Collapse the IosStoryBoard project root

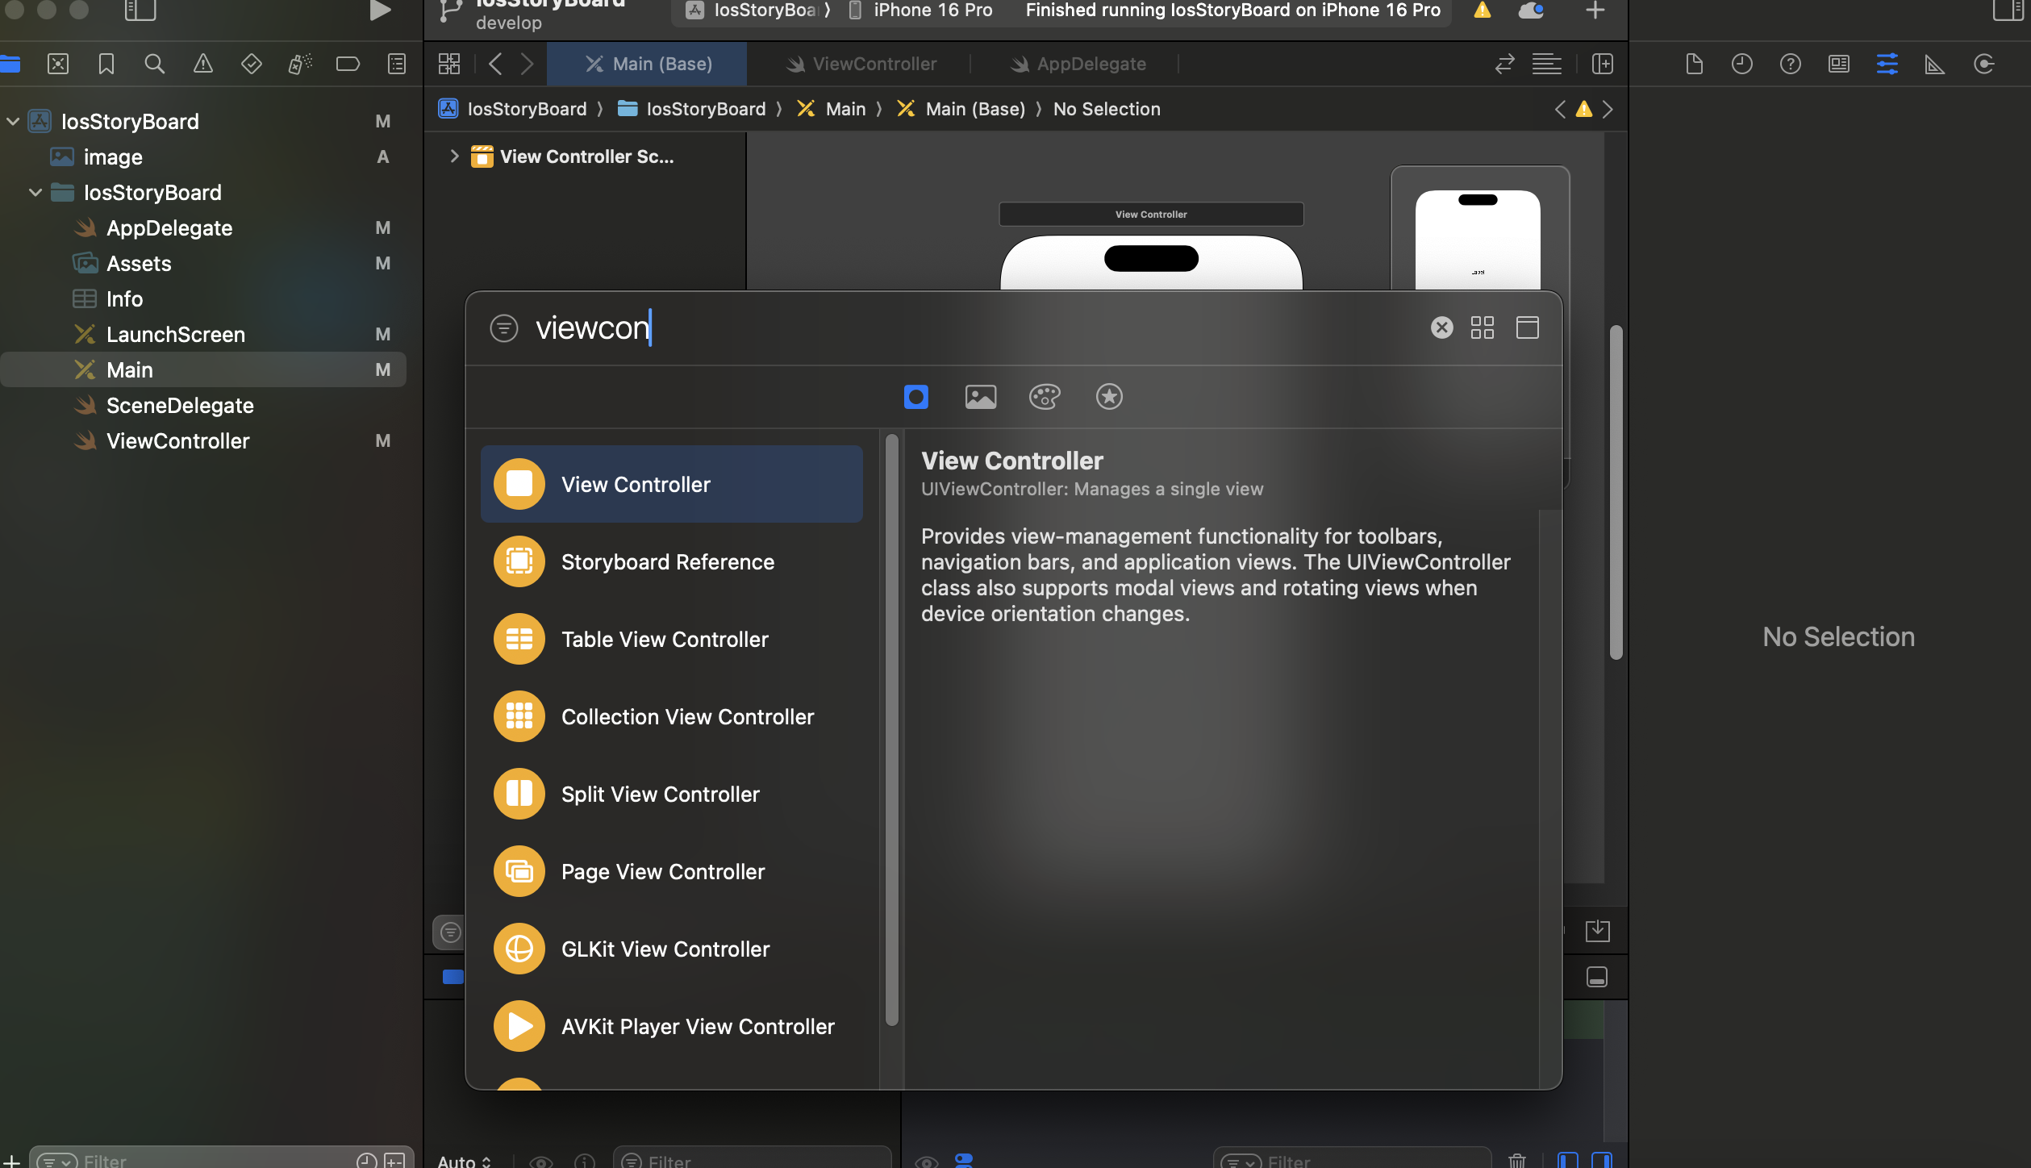(x=13, y=122)
